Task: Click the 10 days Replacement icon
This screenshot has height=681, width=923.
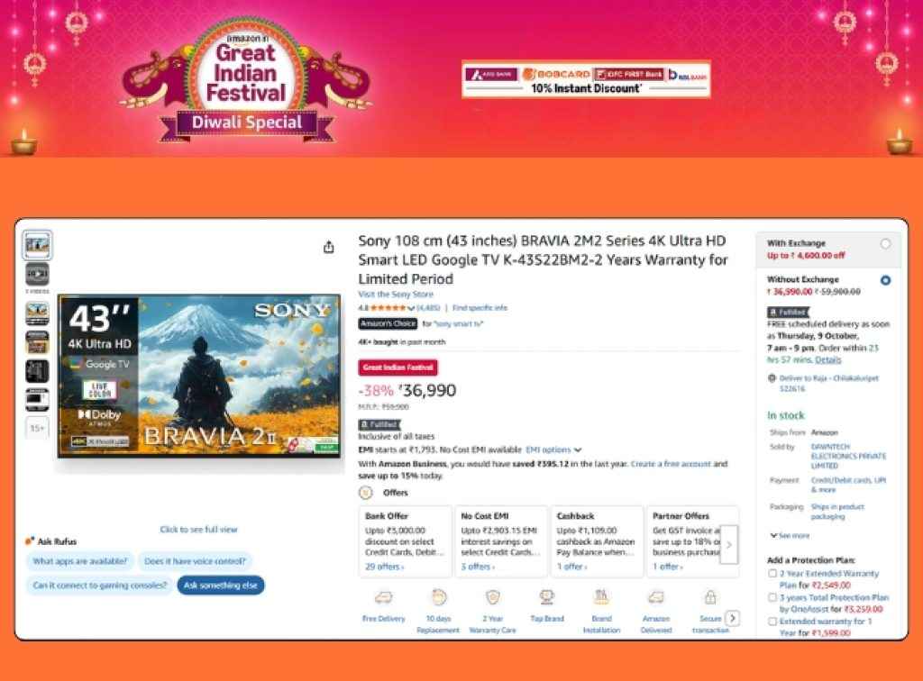Action: click(438, 598)
